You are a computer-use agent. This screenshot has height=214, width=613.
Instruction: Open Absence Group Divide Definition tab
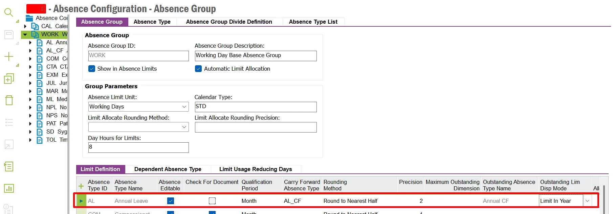[229, 22]
